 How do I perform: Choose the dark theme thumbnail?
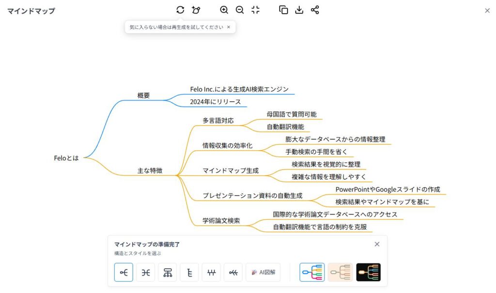click(368, 272)
